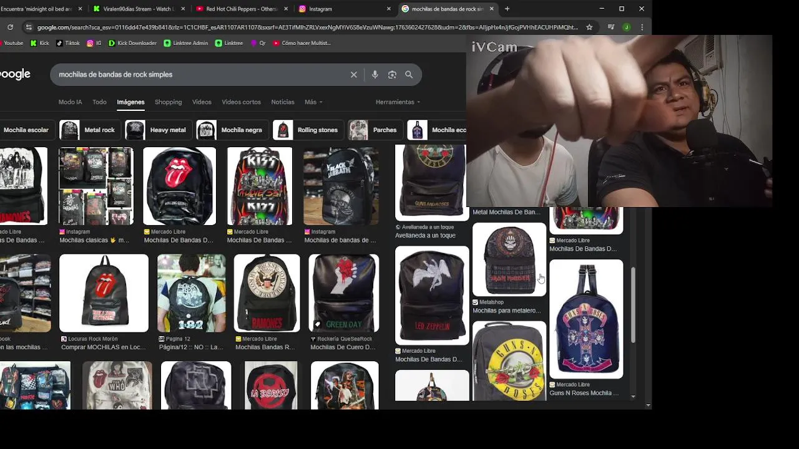
Task: Open the IG bookmark
Action: (x=94, y=43)
